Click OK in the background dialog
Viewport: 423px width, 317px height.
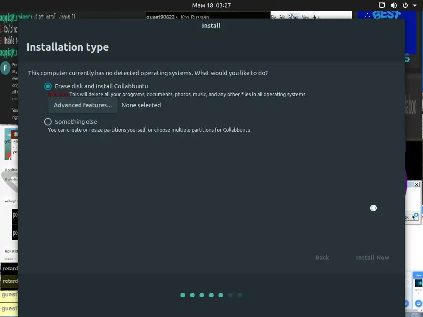coord(411,217)
